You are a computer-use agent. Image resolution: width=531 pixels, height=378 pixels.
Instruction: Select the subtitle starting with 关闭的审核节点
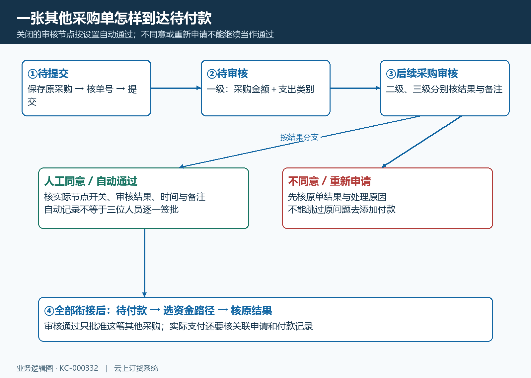coord(145,34)
